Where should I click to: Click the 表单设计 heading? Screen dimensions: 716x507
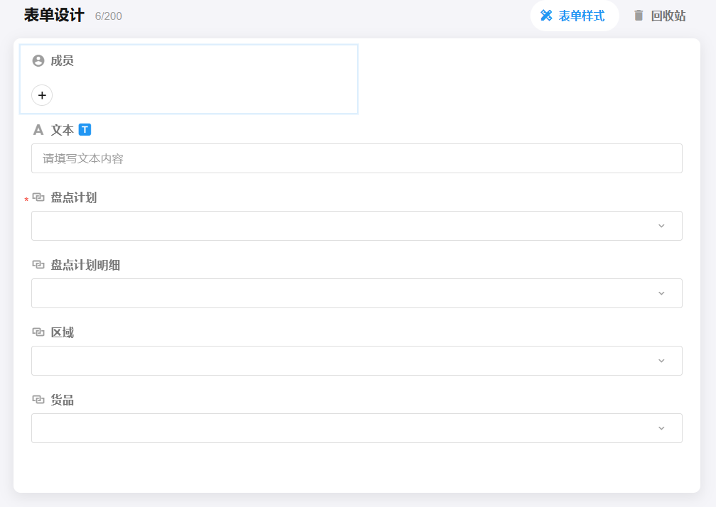(x=54, y=15)
